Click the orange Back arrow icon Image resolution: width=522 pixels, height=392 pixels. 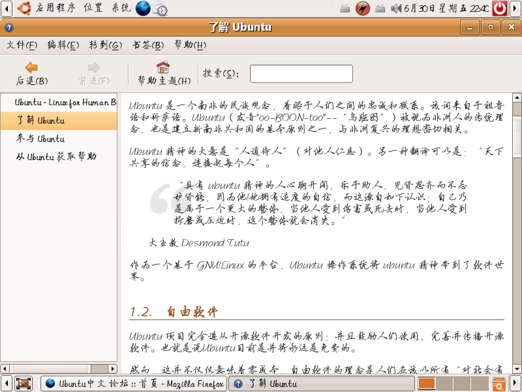[x=31, y=67]
